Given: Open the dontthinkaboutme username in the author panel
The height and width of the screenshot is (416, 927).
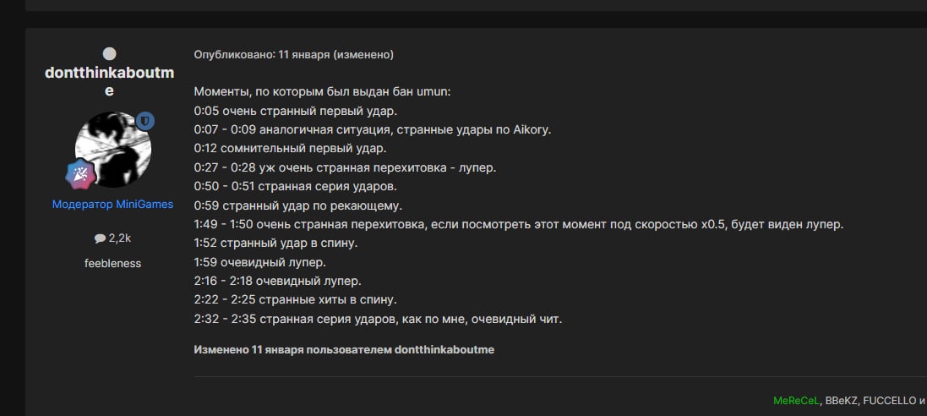Looking at the screenshot, I should [109, 81].
